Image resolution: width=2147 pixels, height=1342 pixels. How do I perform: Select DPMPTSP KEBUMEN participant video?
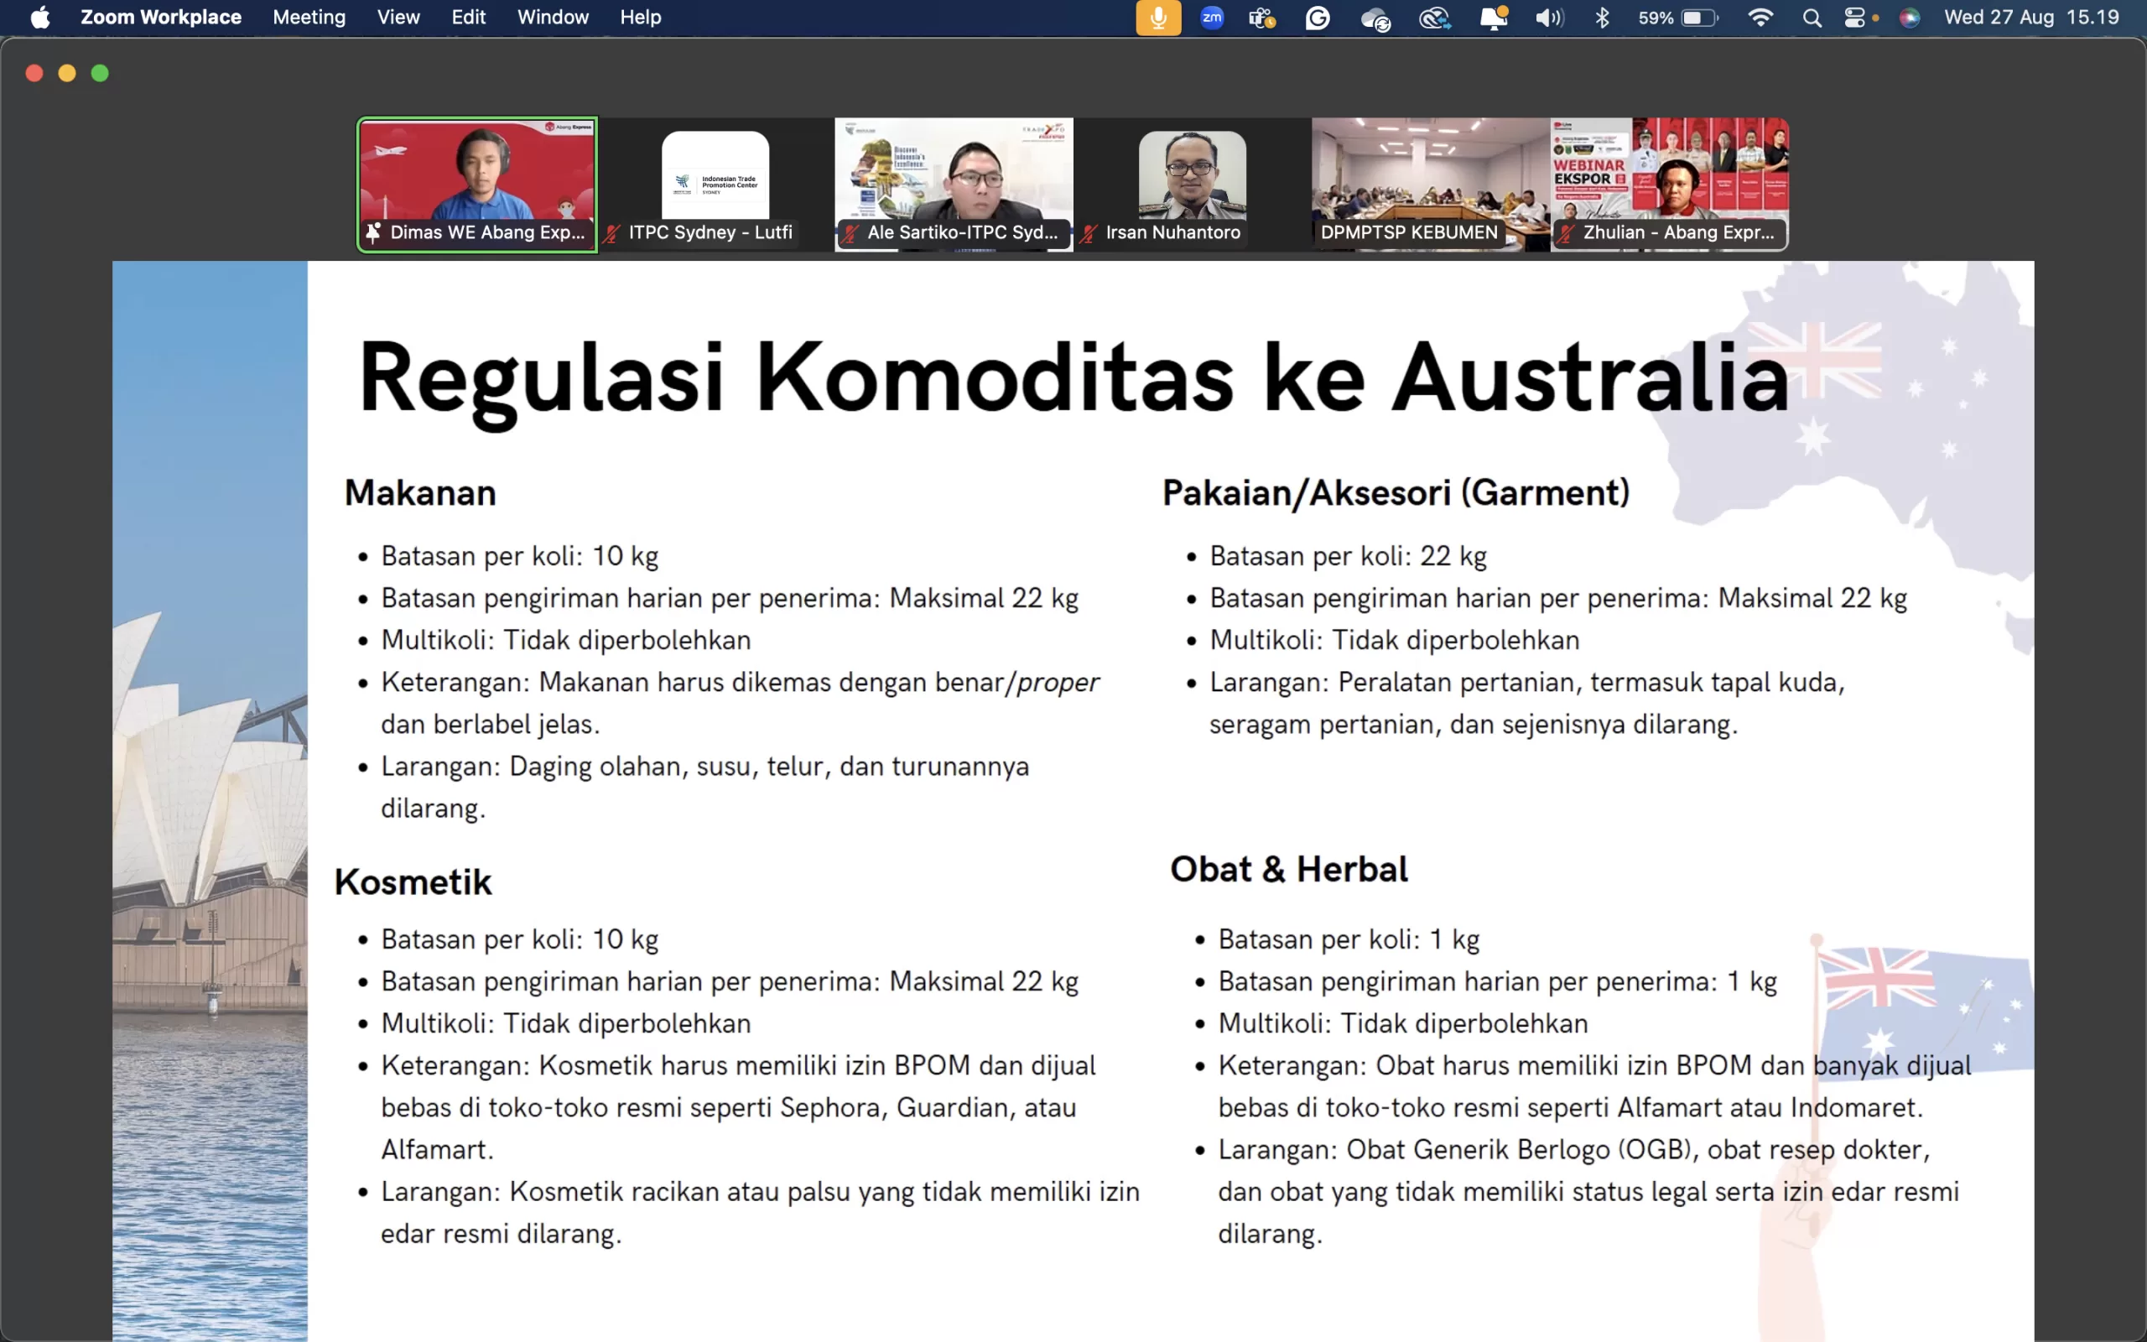(x=1430, y=184)
